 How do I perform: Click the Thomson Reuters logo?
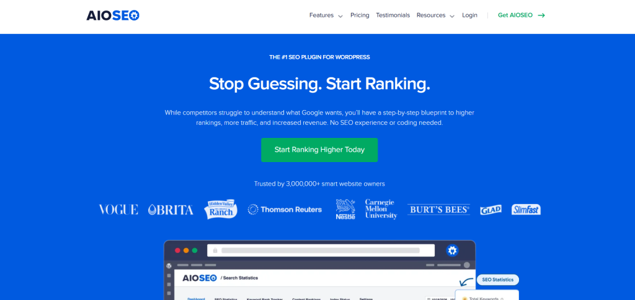(285, 210)
